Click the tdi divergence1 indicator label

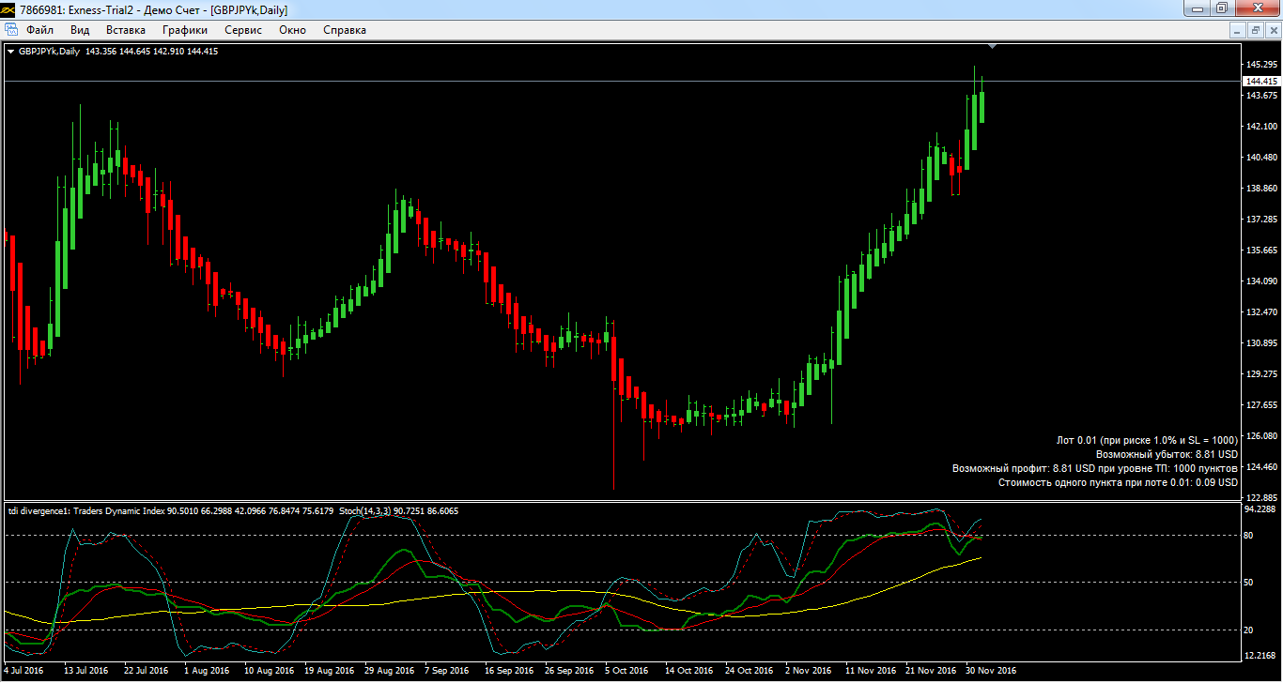coord(39,511)
